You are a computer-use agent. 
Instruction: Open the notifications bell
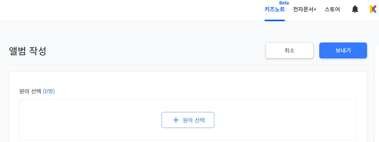[x=355, y=9]
